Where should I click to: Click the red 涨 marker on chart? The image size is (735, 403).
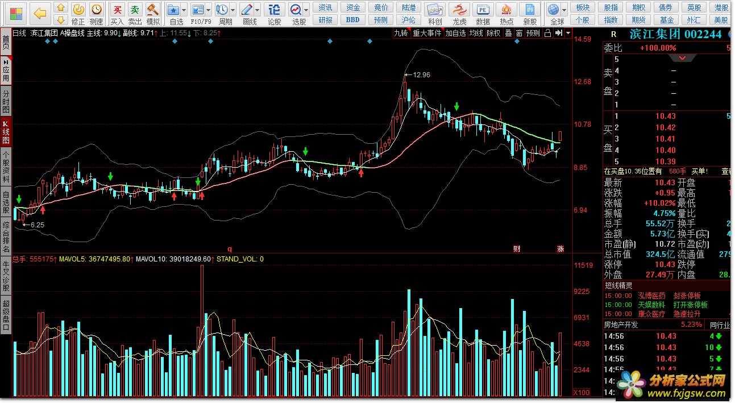[x=560, y=248]
